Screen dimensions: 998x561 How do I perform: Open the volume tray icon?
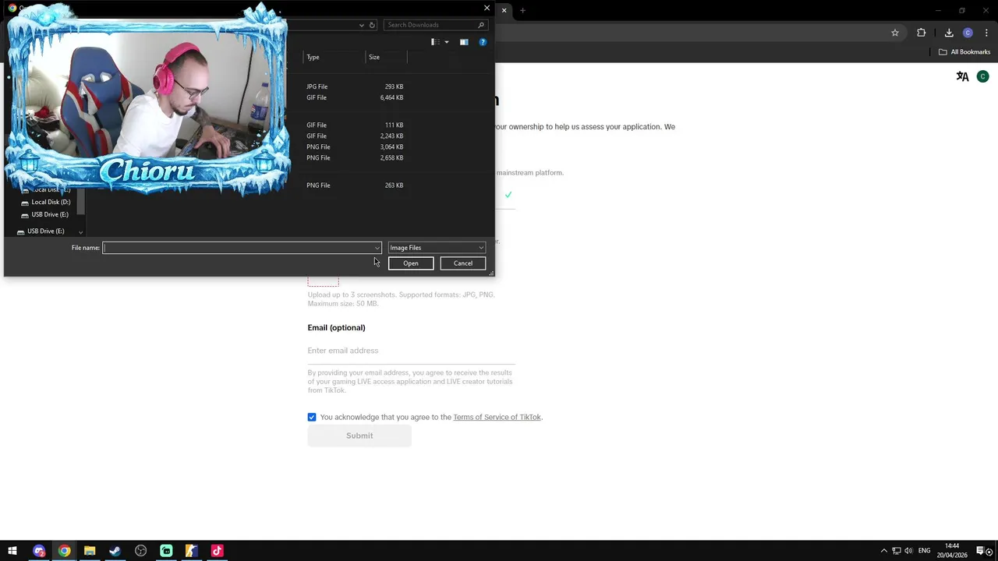click(x=908, y=551)
